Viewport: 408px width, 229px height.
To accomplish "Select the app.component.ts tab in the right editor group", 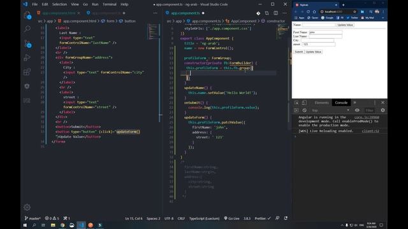I will (x=186, y=13).
